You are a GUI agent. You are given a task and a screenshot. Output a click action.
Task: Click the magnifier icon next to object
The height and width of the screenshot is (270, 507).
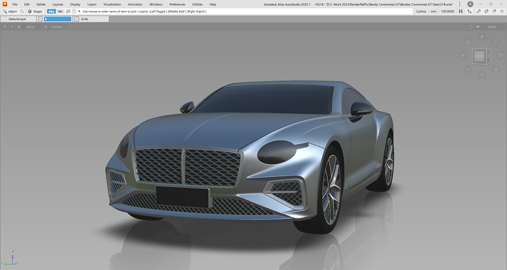click(22, 11)
